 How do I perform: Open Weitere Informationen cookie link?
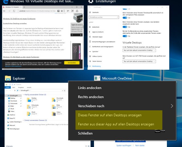coord(13,66)
